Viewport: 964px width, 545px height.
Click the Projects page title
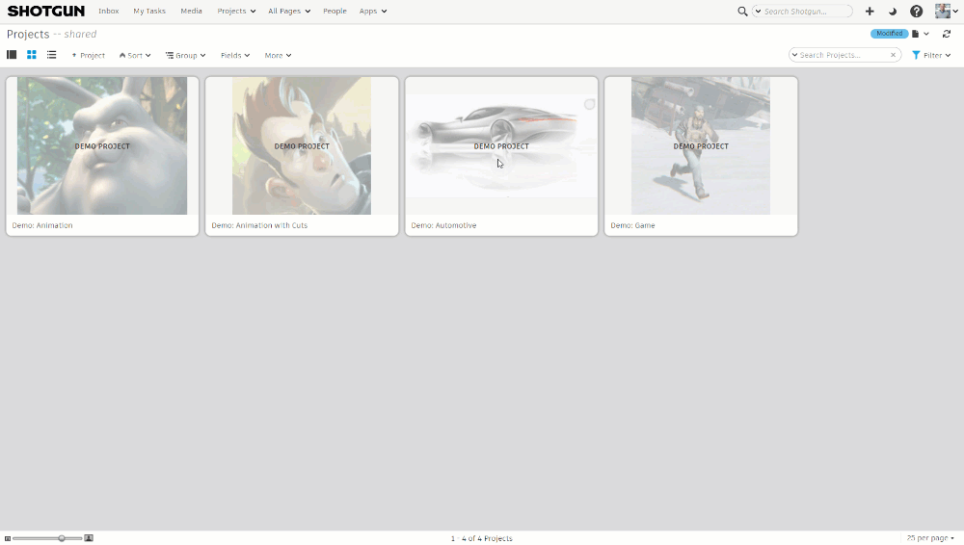pos(28,35)
